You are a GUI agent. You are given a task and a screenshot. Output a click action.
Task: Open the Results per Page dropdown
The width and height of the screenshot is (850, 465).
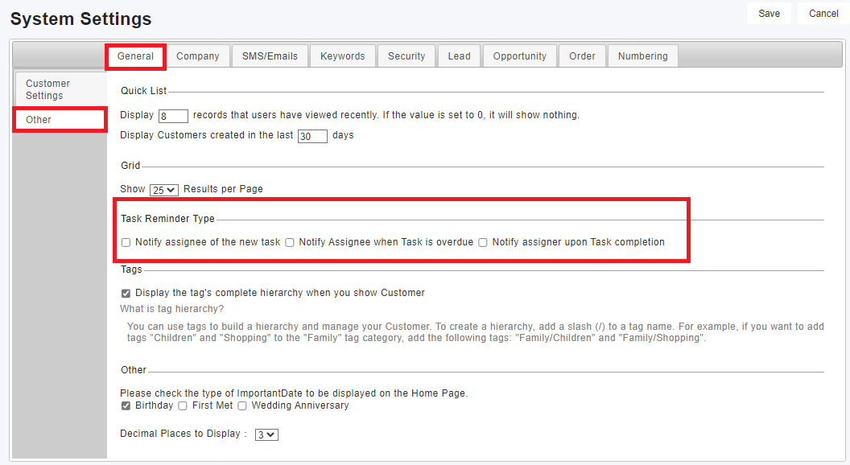[x=164, y=190]
